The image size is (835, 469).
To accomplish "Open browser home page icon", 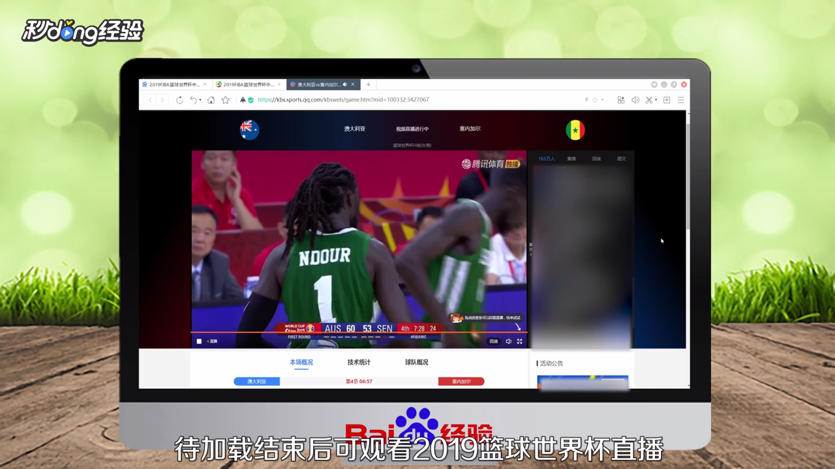I will click(x=211, y=100).
